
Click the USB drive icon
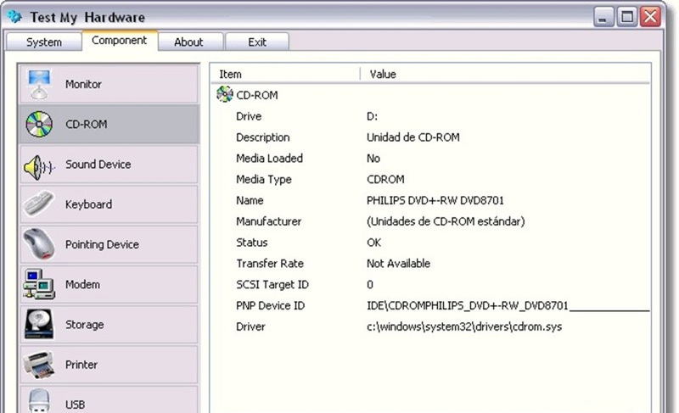coord(39,400)
